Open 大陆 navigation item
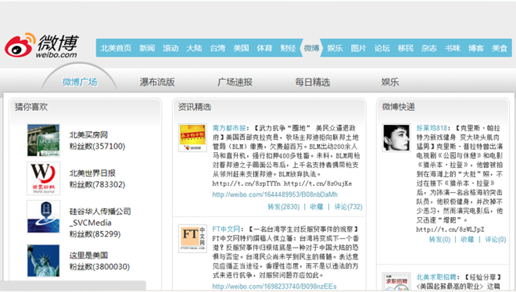Image resolution: width=516 pixels, height=292 pixels. 194,48
